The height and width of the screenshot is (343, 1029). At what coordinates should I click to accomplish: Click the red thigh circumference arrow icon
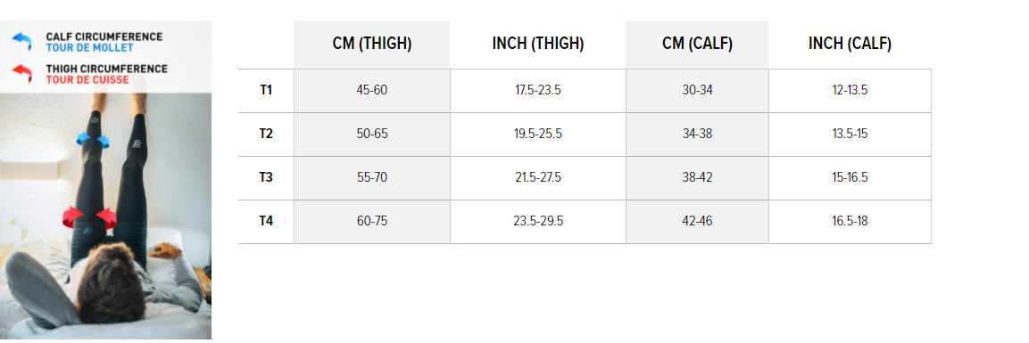22,73
